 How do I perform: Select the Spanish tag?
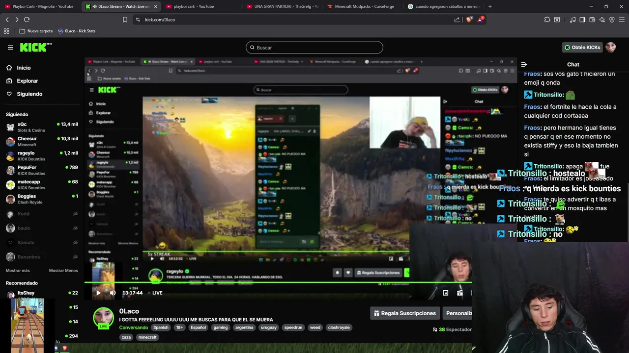click(x=161, y=328)
